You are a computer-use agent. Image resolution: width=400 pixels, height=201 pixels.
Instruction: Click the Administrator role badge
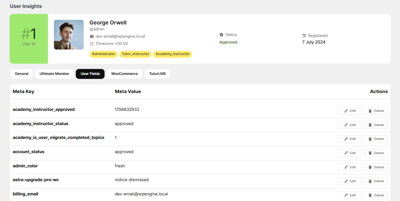click(104, 54)
